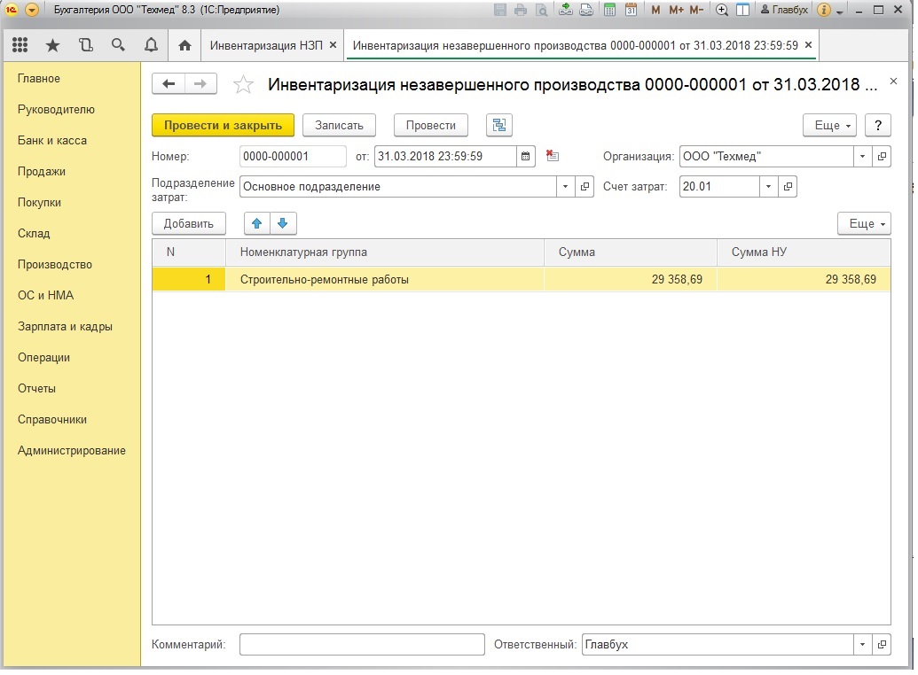This screenshot has width=918, height=675.
Task: Open Favorites star in top panel
Action: [52, 45]
